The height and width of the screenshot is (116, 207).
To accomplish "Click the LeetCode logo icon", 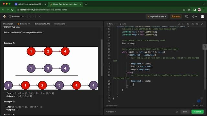I will point(5,16).
